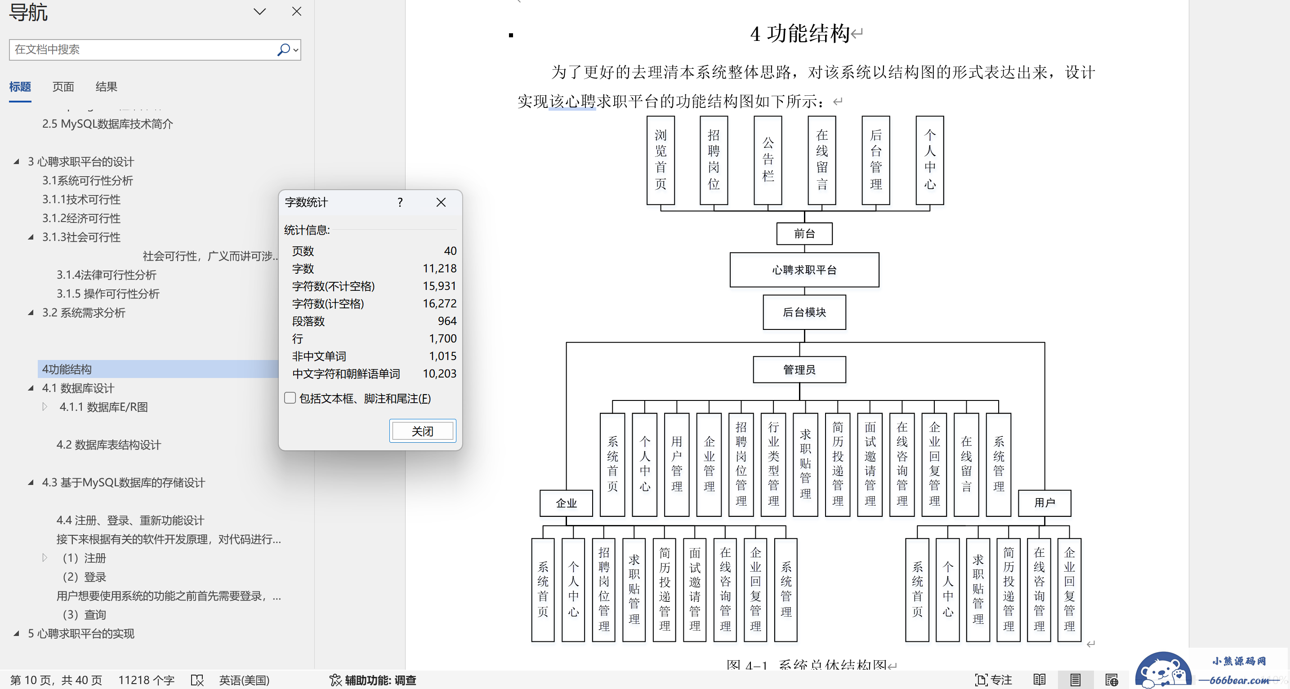The image size is (1290, 689).
Task: Collapse the 4.1 数据库设计 heading
Action: (31, 388)
